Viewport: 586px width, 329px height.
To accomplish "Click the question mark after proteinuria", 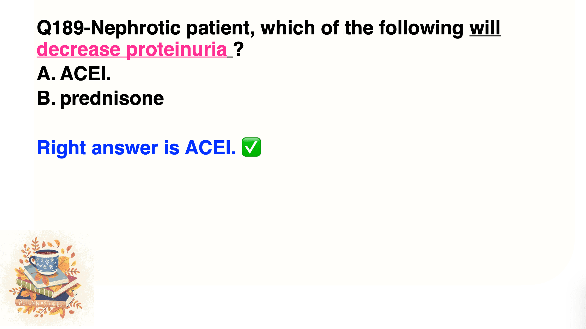I will point(238,49).
